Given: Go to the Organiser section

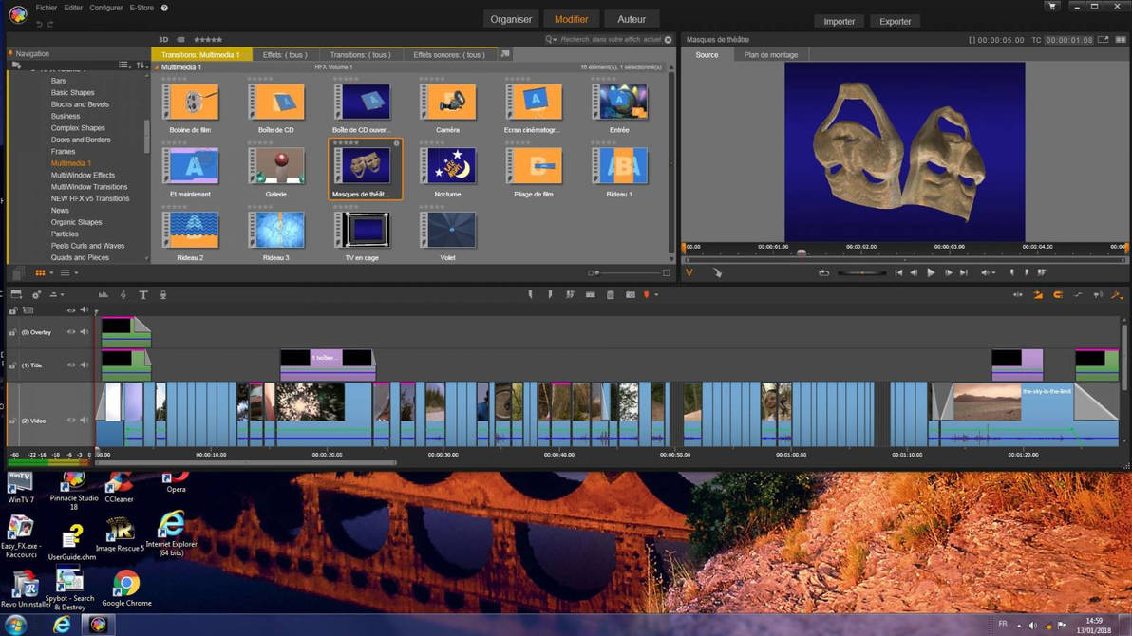Looking at the screenshot, I should (x=511, y=20).
